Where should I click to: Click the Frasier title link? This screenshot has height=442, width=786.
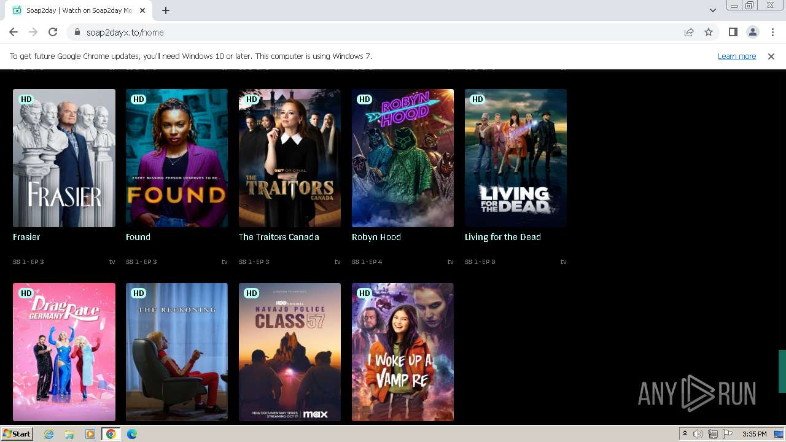click(x=26, y=237)
